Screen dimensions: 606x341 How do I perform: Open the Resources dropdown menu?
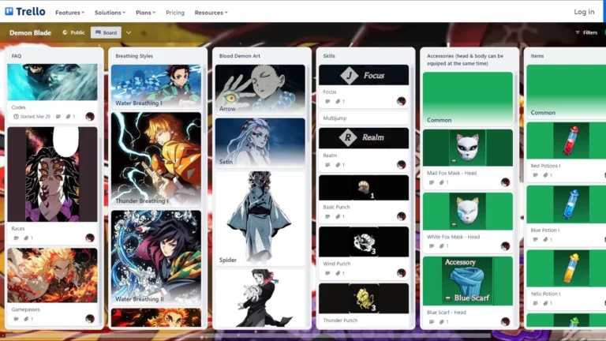tap(211, 13)
